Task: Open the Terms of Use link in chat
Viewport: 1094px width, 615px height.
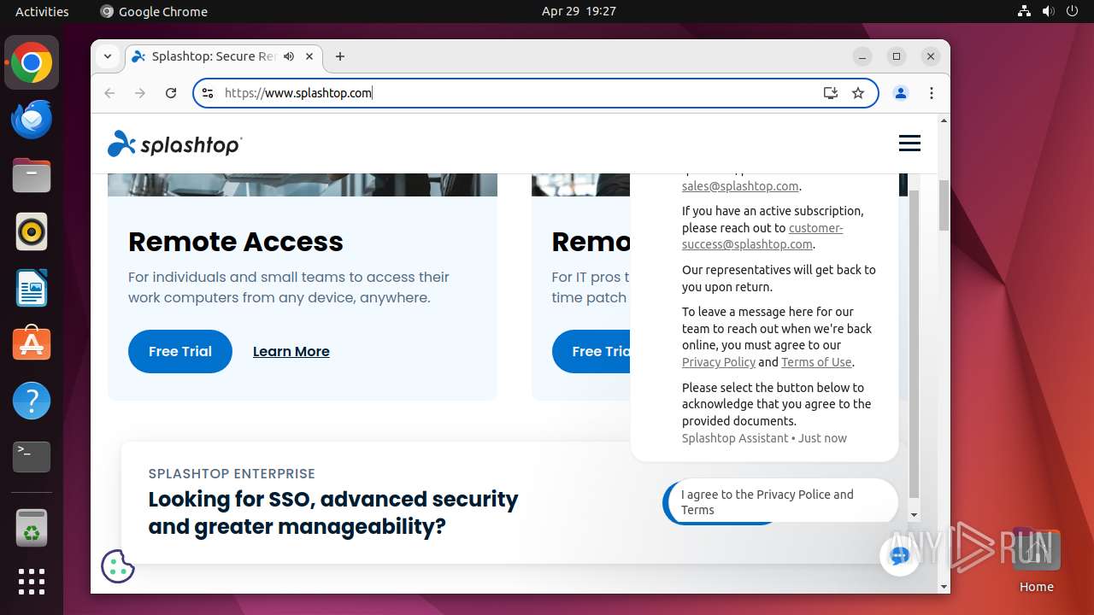Action: pos(816,362)
